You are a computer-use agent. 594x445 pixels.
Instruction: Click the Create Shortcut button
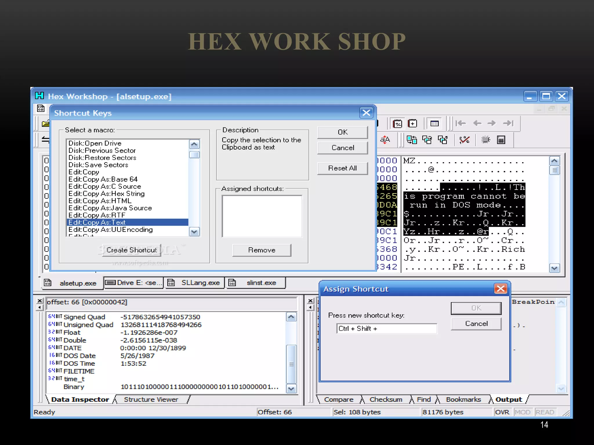coord(131,250)
